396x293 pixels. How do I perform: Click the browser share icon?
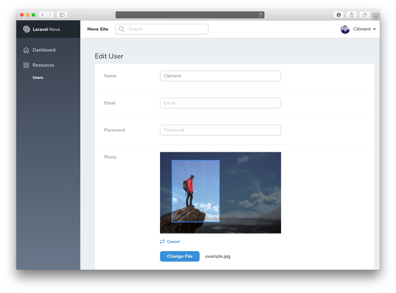coord(351,15)
